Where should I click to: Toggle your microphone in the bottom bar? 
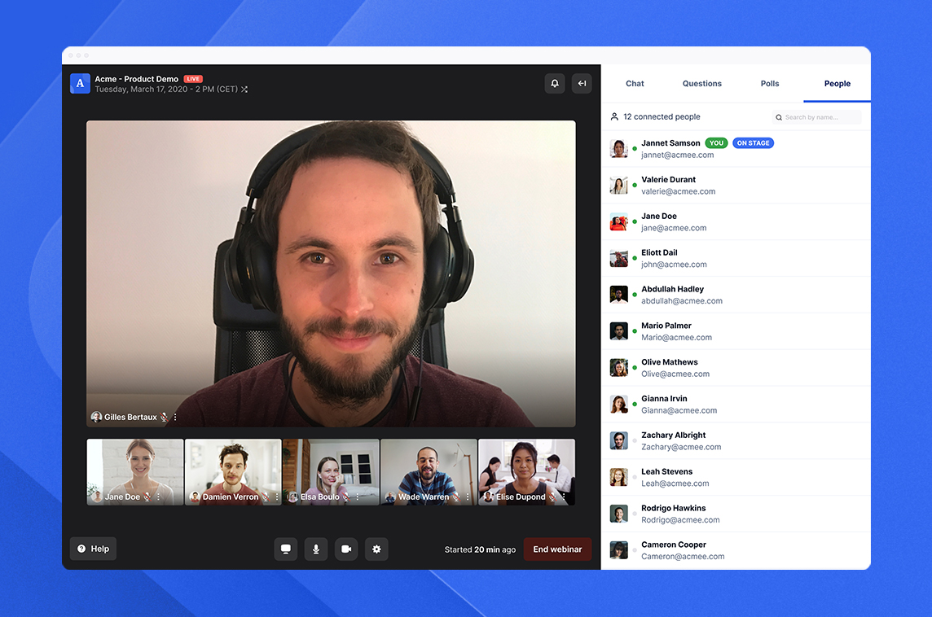(316, 549)
